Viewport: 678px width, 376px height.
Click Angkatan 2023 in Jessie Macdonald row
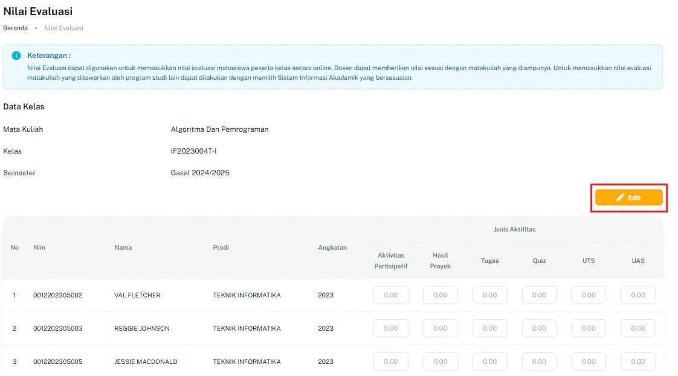(x=326, y=361)
